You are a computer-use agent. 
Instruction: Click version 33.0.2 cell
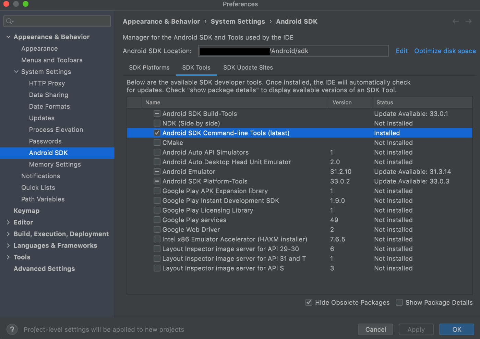click(x=340, y=181)
